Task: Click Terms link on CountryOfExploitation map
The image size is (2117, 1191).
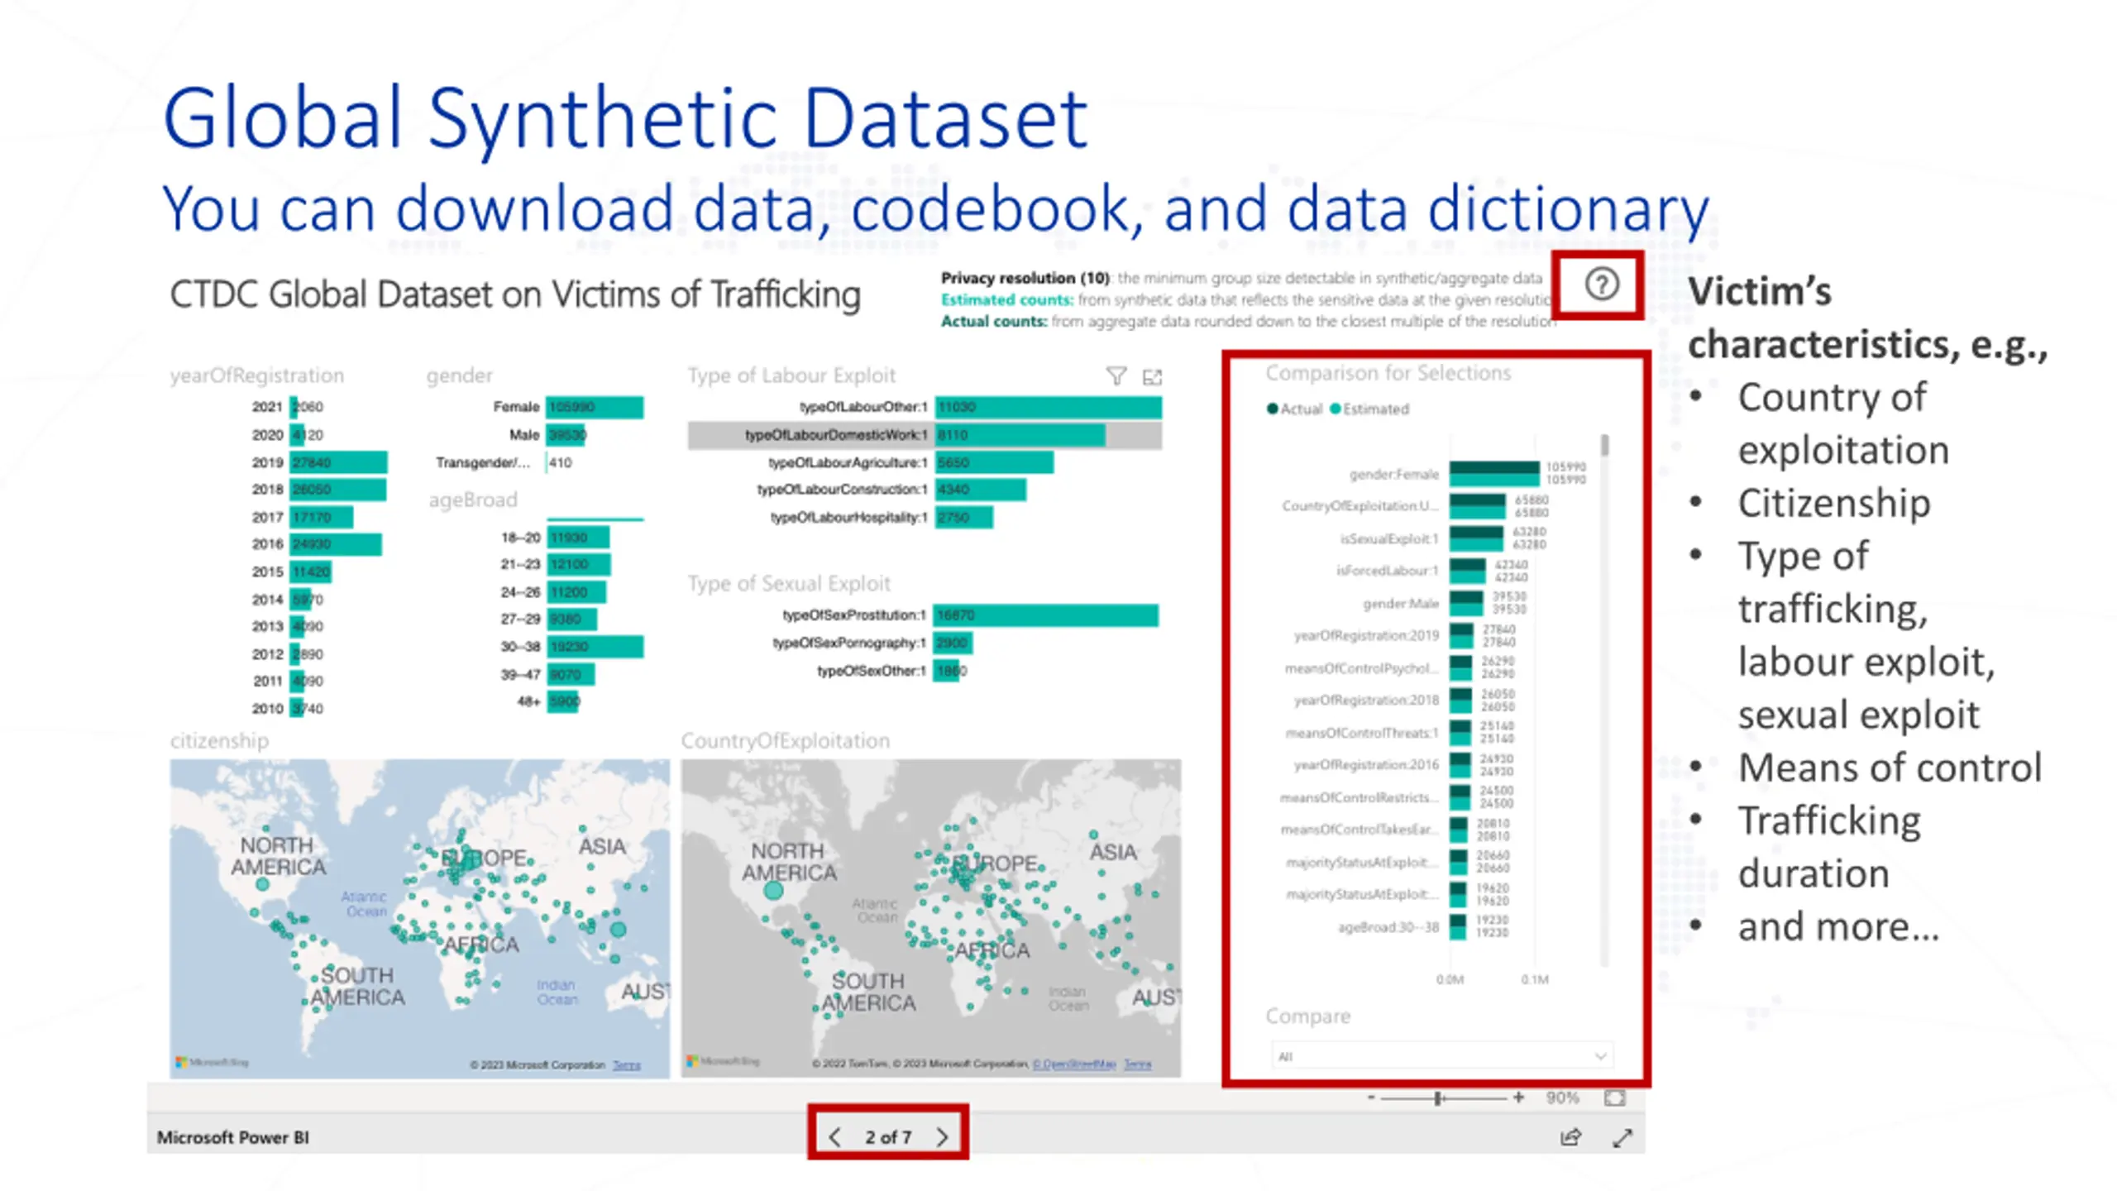Action: (1138, 1064)
